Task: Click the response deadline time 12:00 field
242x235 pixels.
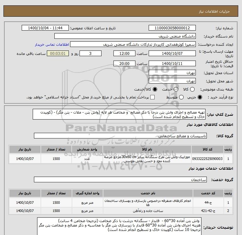Action: click(124, 54)
